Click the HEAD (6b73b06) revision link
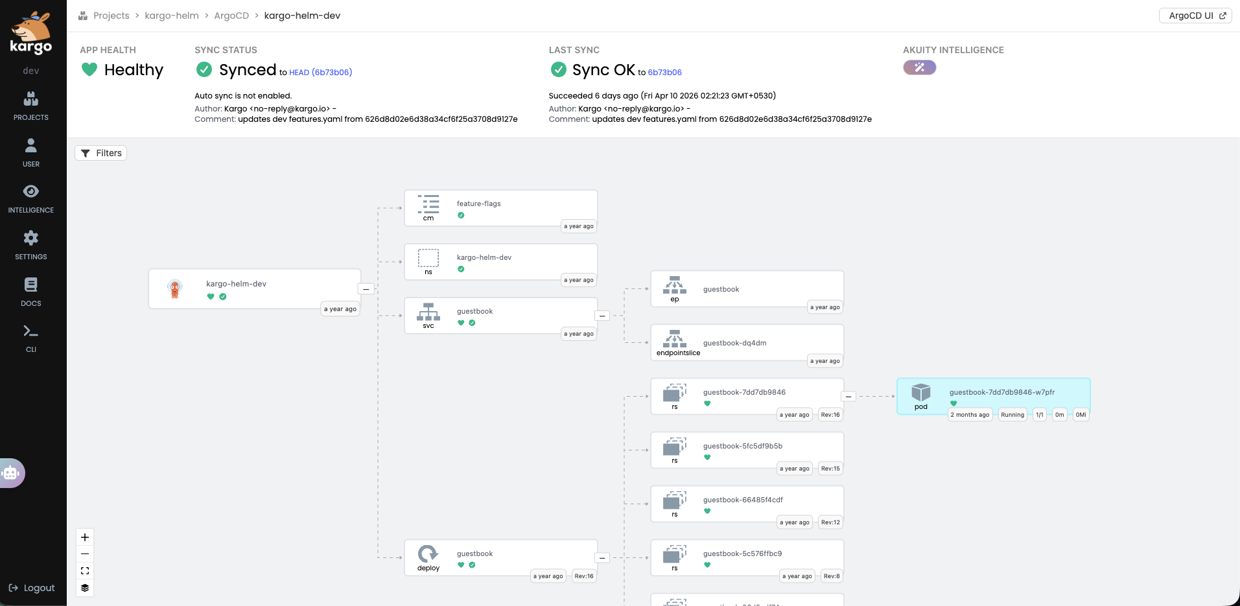The width and height of the screenshot is (1240, 606). [320, 72]
